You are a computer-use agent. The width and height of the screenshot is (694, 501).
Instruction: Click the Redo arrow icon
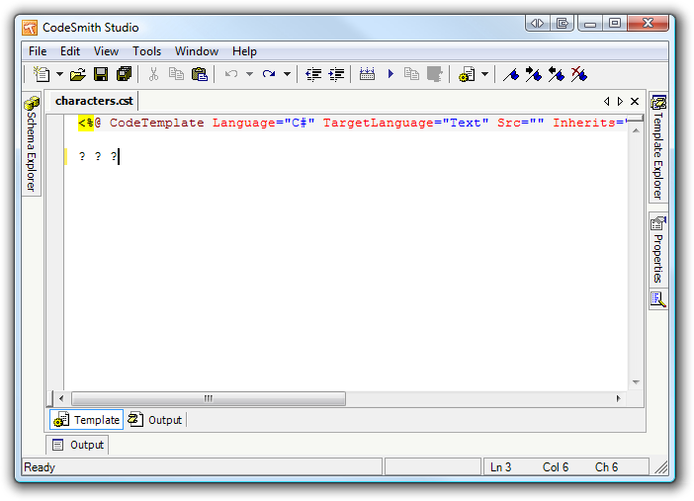coord(269,74)
